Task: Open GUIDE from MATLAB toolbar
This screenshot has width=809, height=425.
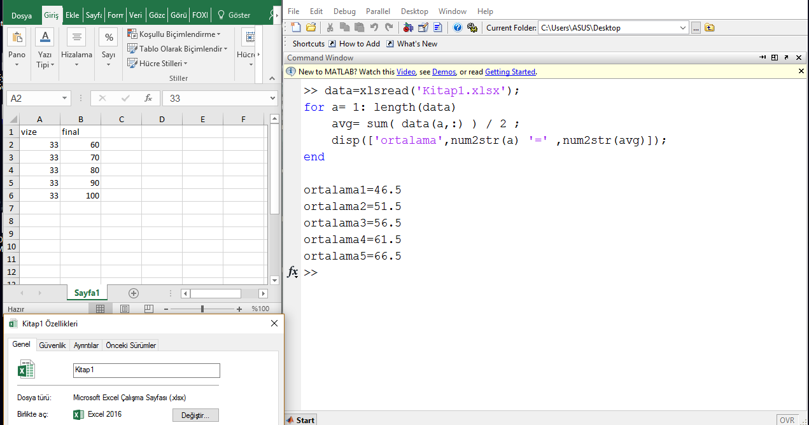Action: pos(423,27)
